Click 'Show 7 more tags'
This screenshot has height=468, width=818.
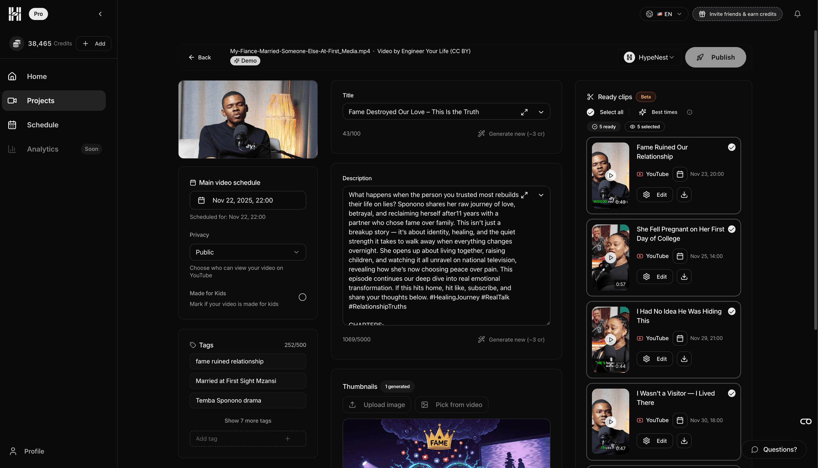[x=248, y=421]
